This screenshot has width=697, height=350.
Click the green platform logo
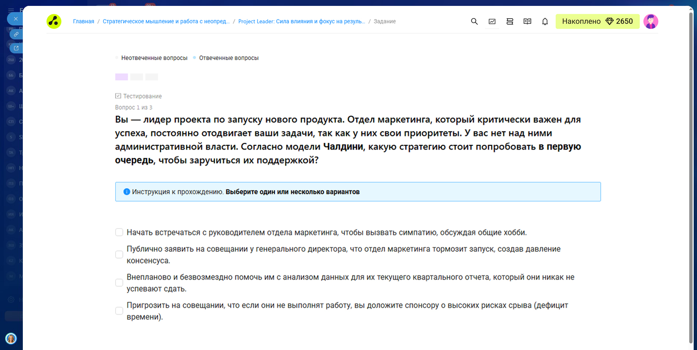pyautogui.click(x=54, y=21)
